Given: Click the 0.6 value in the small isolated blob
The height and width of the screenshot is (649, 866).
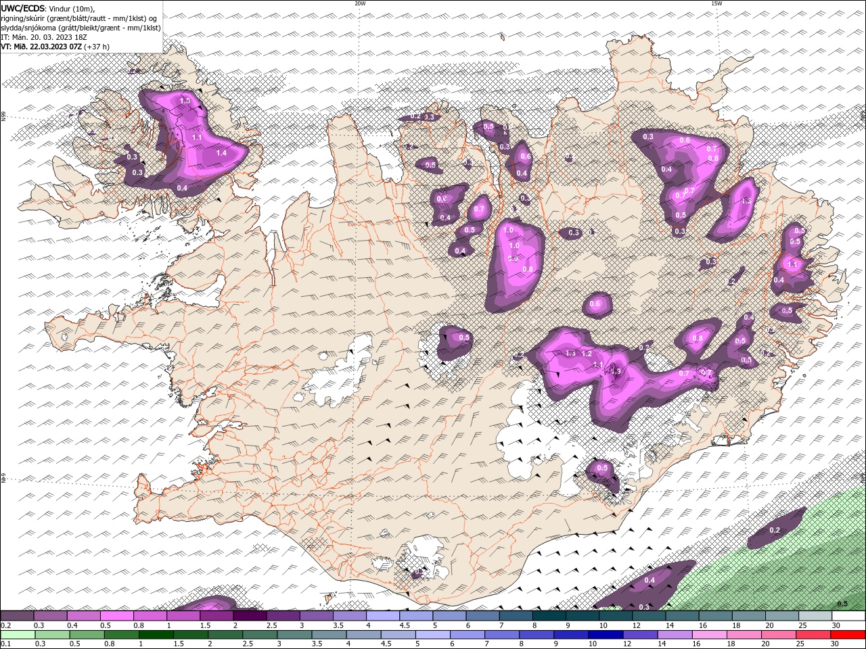Looking at the screenshot, I should 595,304.
